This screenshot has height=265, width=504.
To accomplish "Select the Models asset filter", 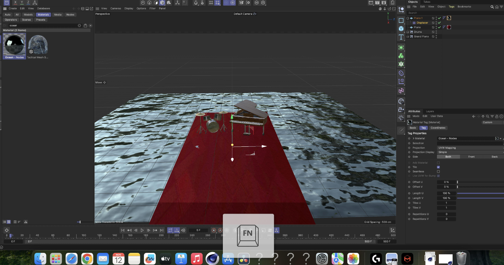I will click(x=28, y=14).
